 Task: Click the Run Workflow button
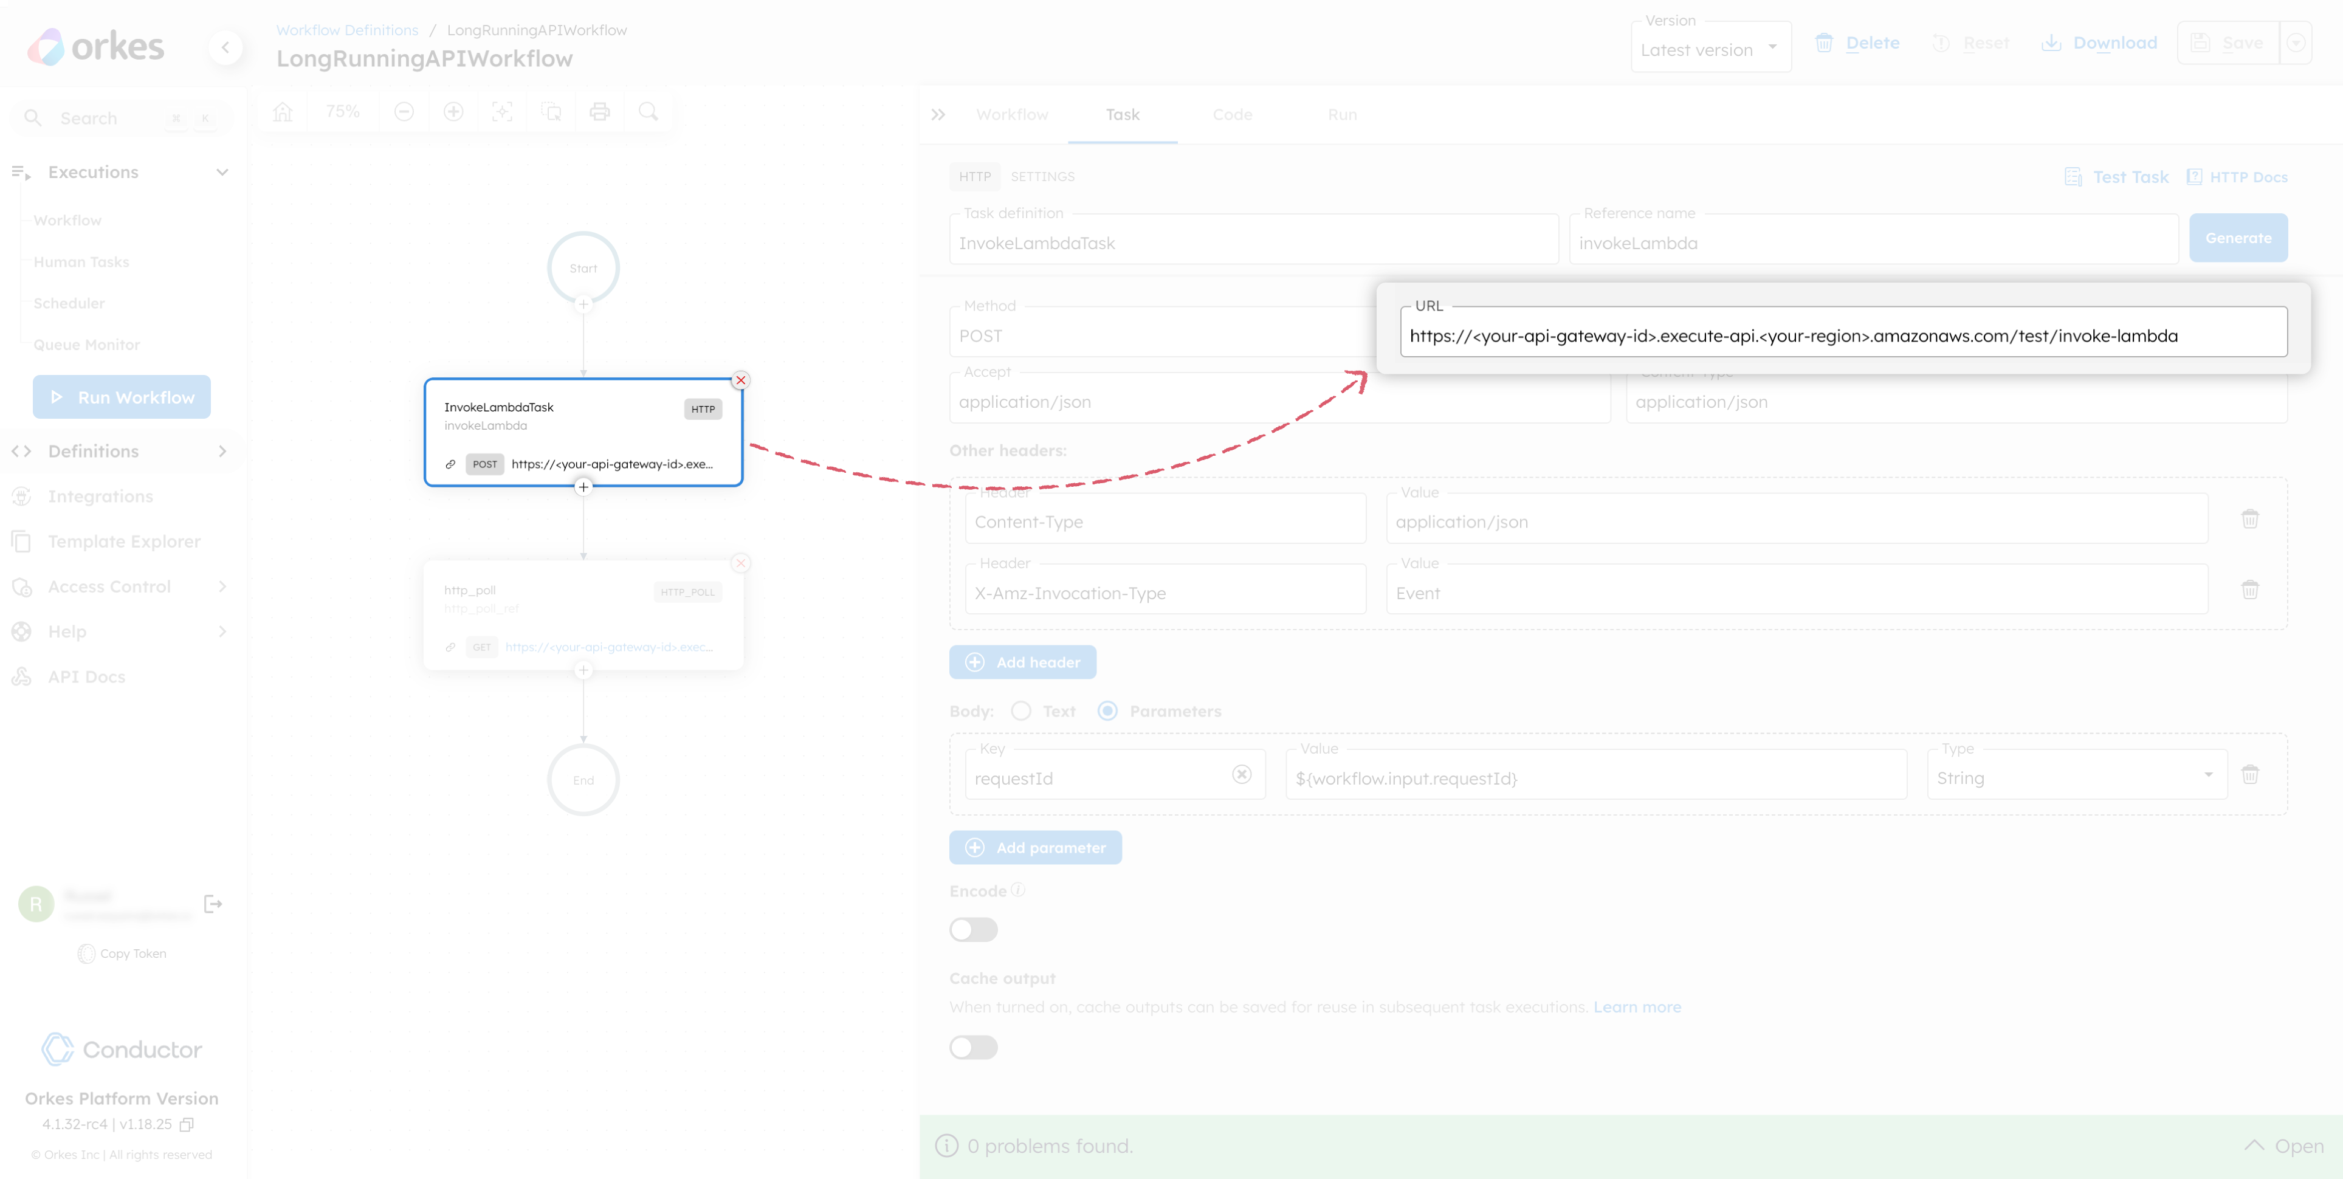(x=121, y=397)
